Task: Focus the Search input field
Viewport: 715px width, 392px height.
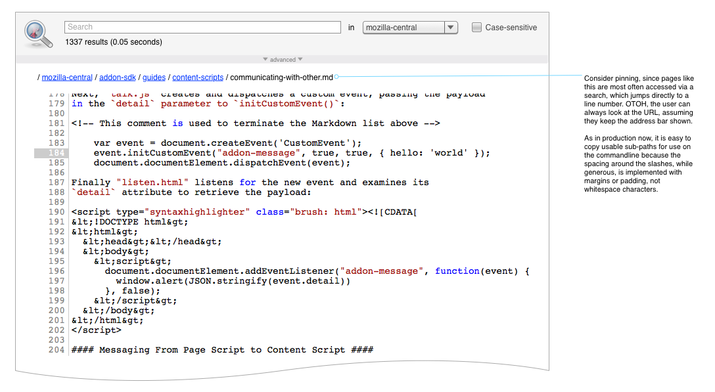Action: tap(202, 28)
